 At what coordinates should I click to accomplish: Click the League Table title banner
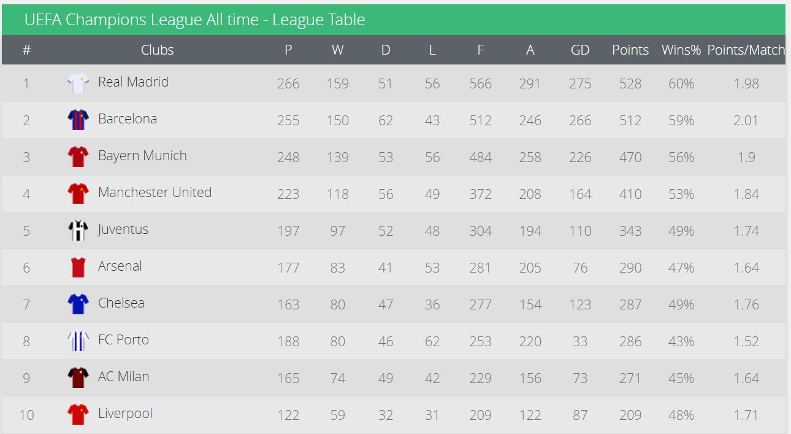point(194,20)
